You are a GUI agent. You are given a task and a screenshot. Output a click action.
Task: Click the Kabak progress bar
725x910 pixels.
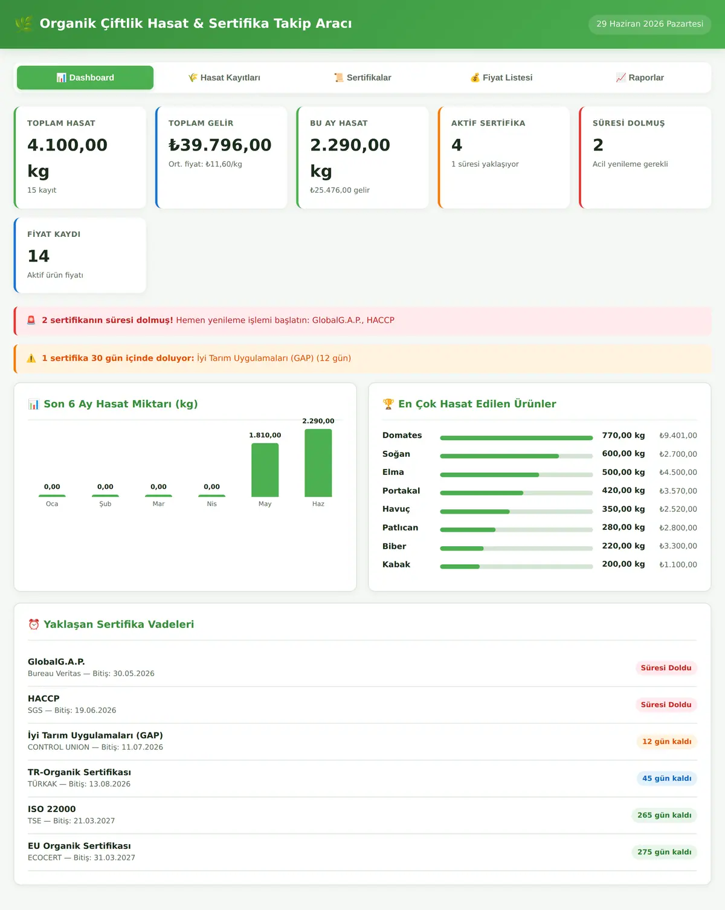pyautogui.click(x=517, y=567)
